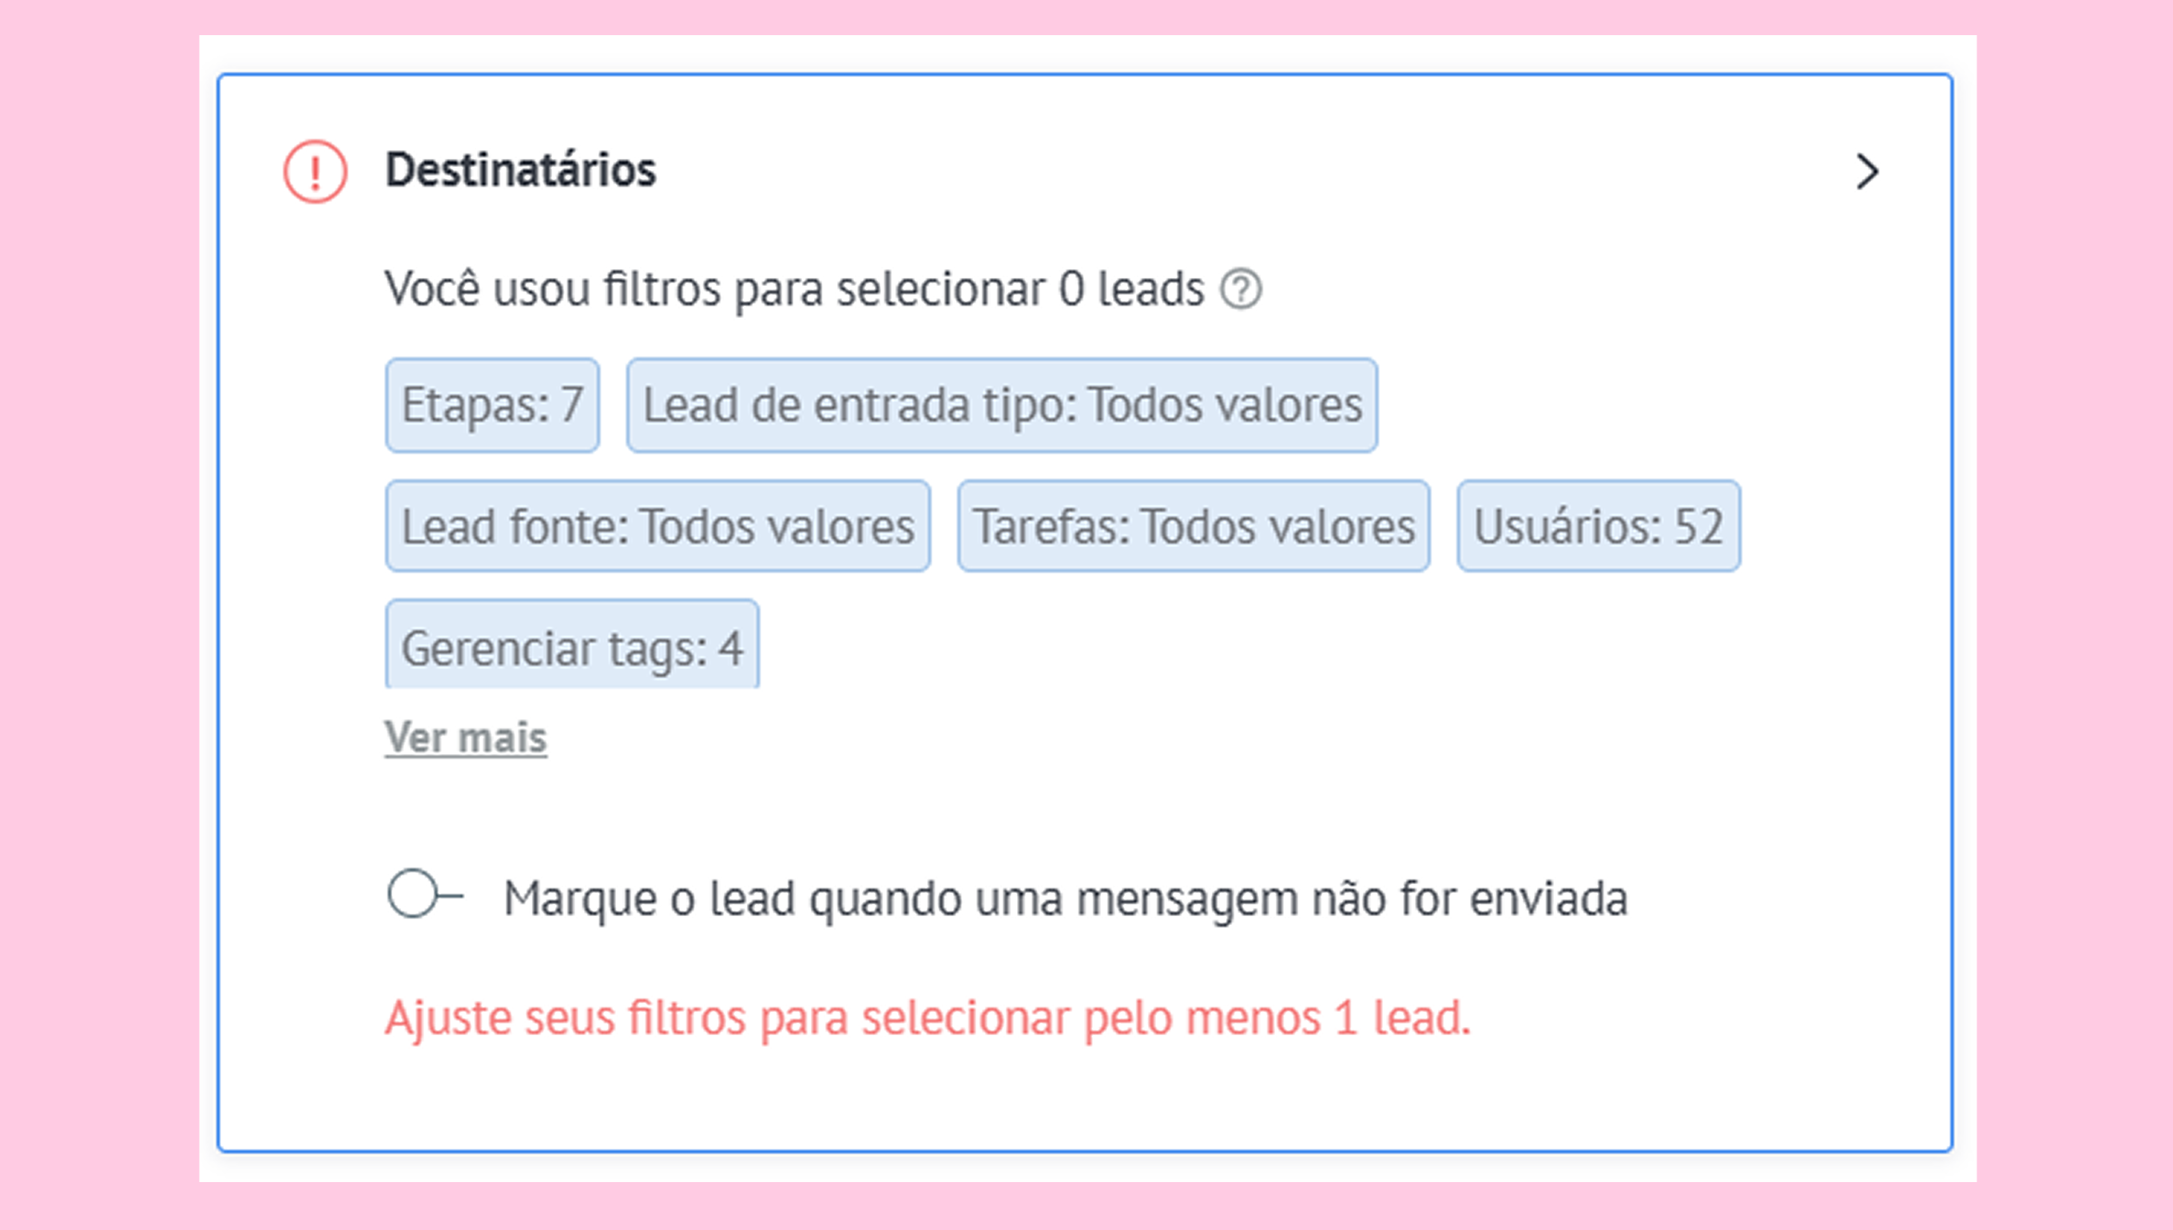Expand Destinatários with the right chevron
Image resolution: width=2173 pixels, height=1230 pixels.
1867,172
